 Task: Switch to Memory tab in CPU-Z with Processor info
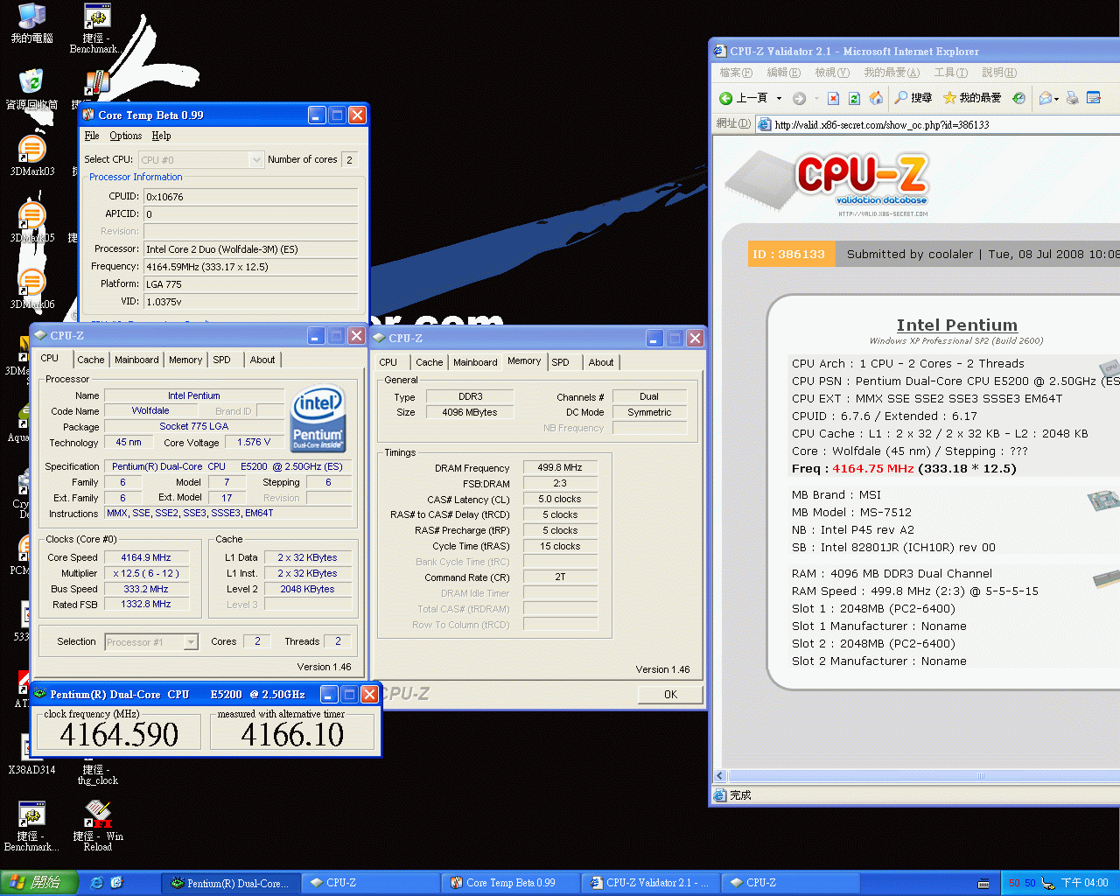(x=185, y=360)
